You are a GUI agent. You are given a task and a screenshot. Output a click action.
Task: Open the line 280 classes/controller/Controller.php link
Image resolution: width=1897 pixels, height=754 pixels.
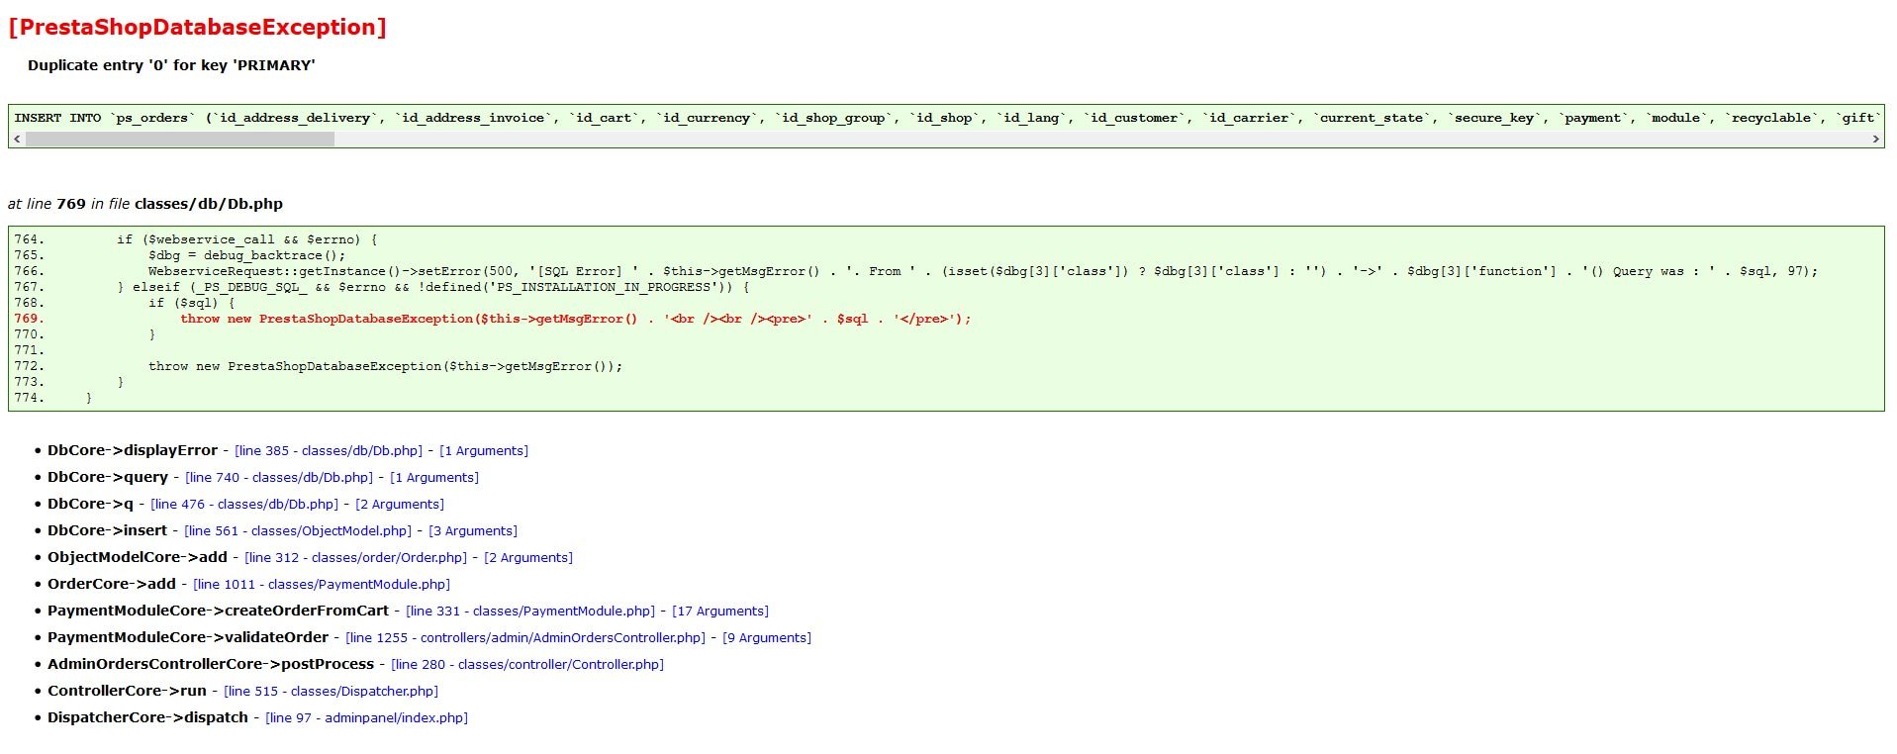[527, 665]
